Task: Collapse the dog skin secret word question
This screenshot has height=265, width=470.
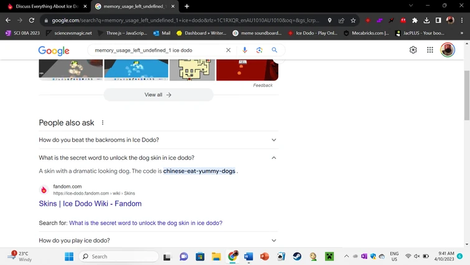Action: [159, 158]
